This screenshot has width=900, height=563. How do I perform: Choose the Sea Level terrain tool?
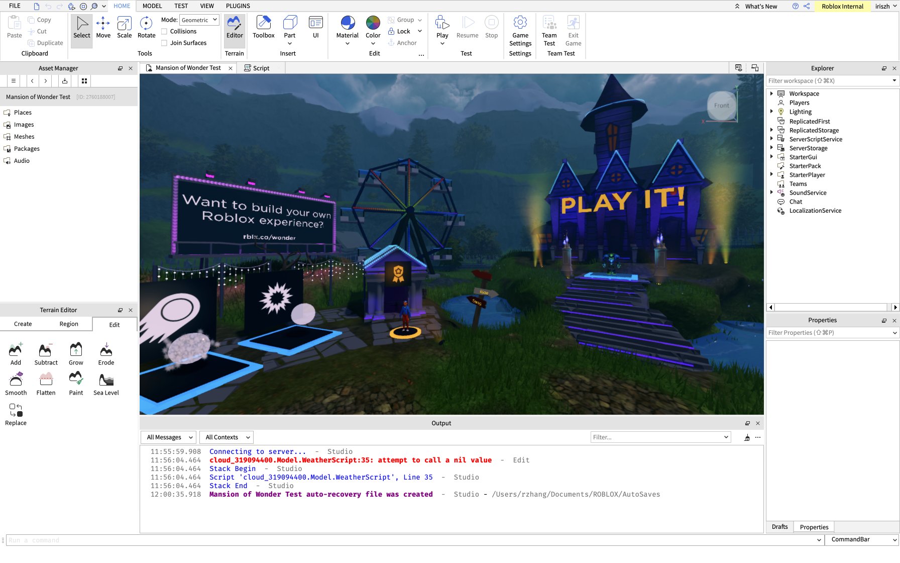point(106,384)
